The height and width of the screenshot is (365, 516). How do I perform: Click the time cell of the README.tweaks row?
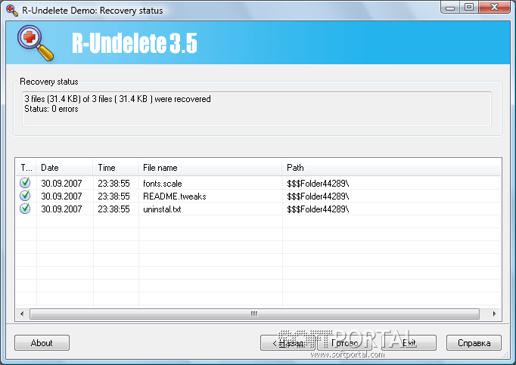[x=113, y=196]
